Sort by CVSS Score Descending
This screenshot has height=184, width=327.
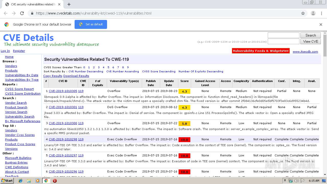click(159, 72)
